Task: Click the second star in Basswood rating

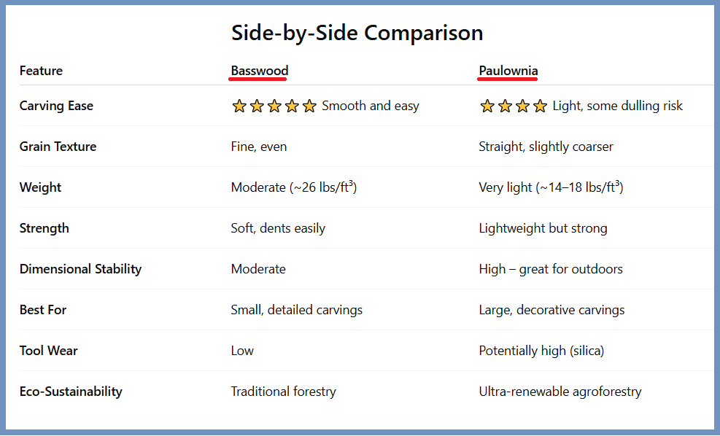Action: coord(257,106)
